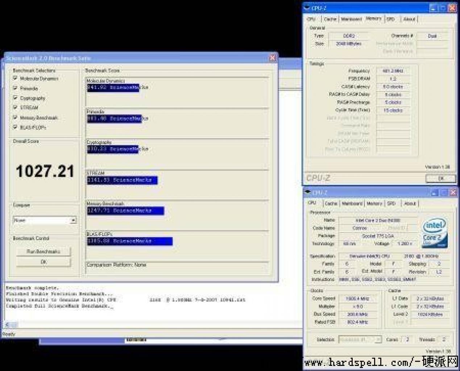Toggle the Memory Benchmark checkbox
This screenshot has width=460, height=371.
coord(15,117)
